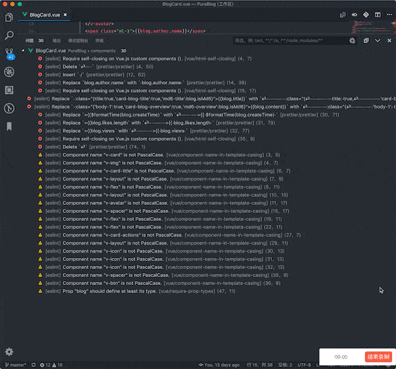Click the synchronize changes icon in status bar
396x369 pixels.
[x=34, y=364]
